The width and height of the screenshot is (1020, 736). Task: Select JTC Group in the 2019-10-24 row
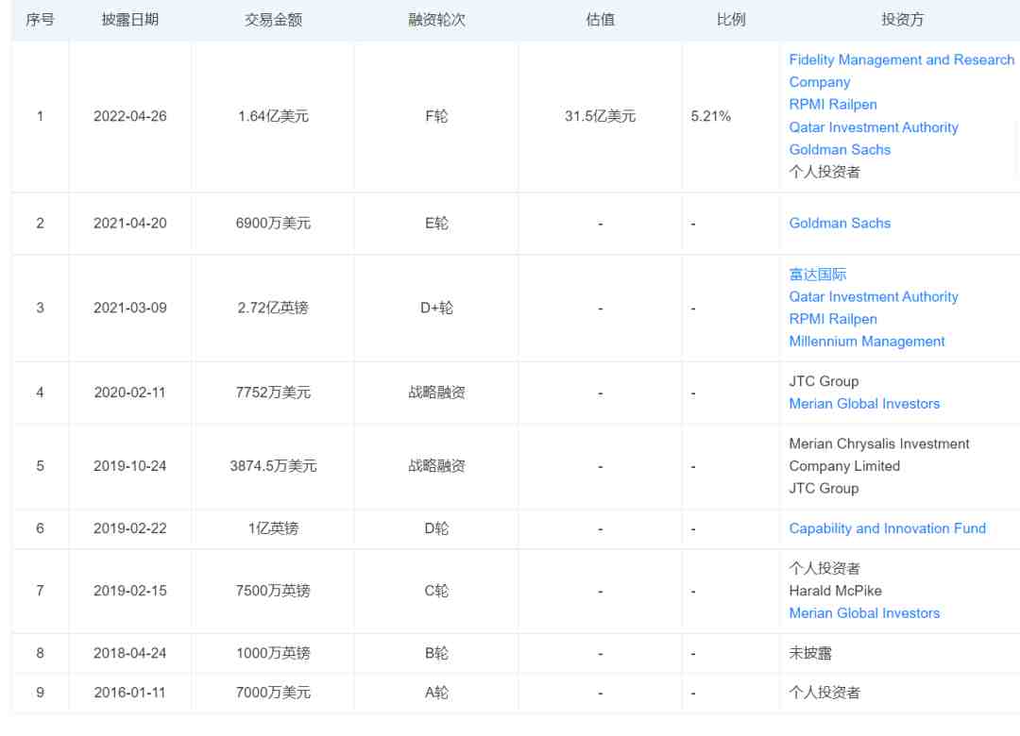pos(824,488)
